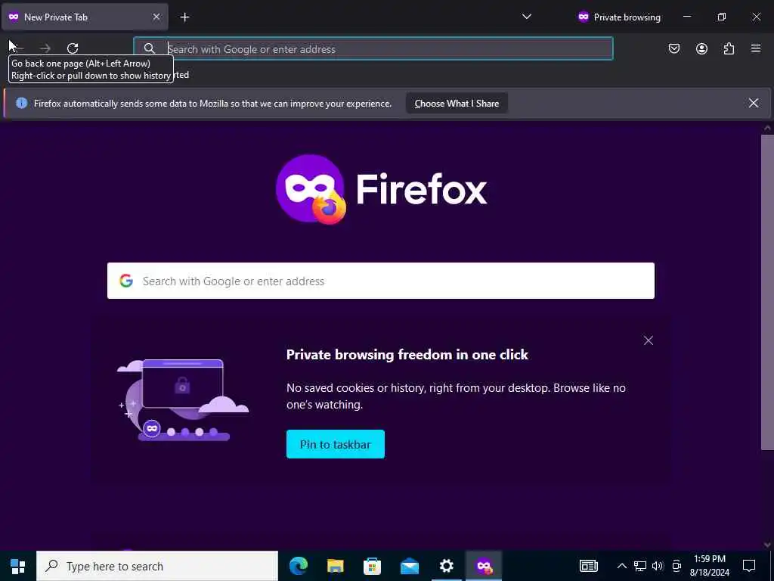
Task: Expand the list all tabs chevron
Action: [x=527, y=17]
